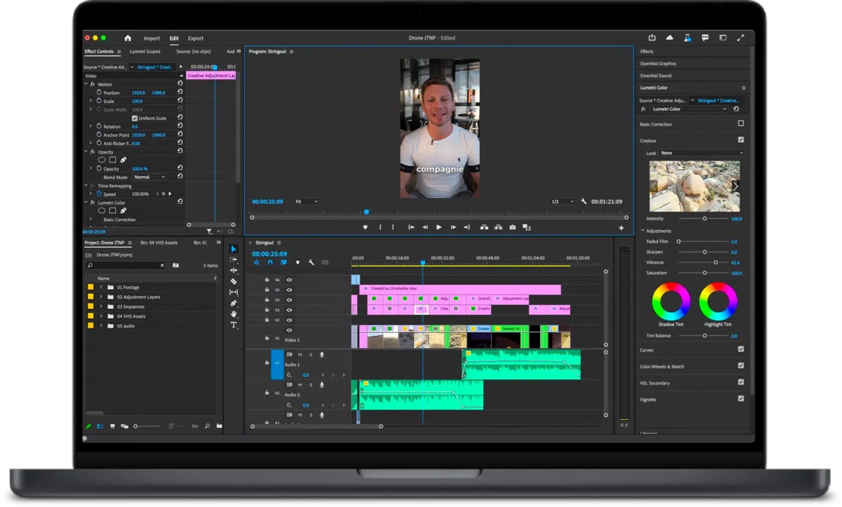Click the Highlight Tint color wheel
The image size is (842, 507).
pos(718,301)
